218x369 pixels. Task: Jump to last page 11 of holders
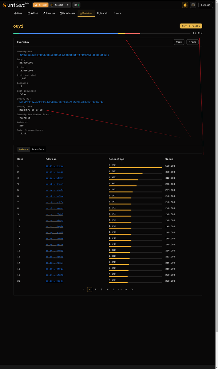tap(126, 289)
